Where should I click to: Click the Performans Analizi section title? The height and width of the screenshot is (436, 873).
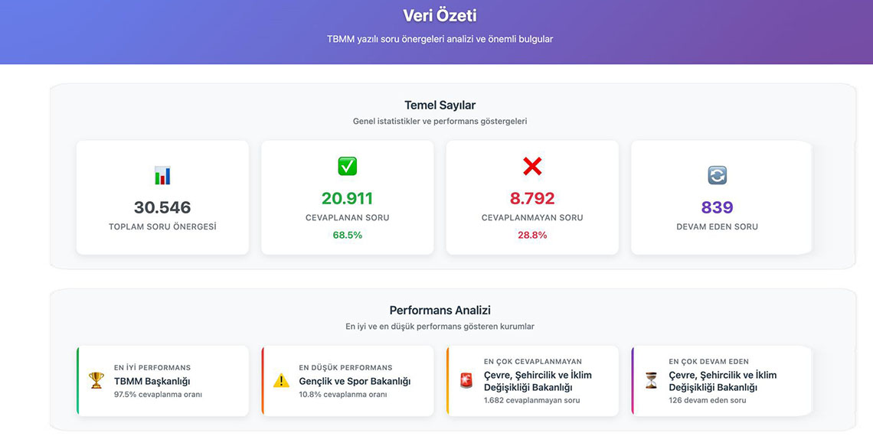(440, 311)
